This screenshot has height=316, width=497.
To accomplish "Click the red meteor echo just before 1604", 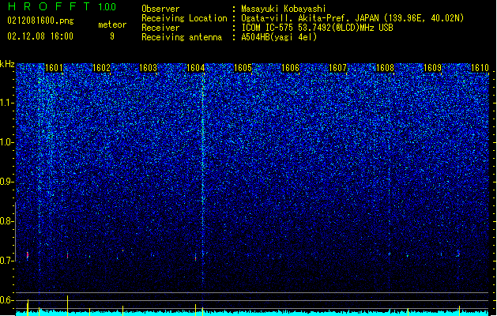I will [x=196, y=258].
